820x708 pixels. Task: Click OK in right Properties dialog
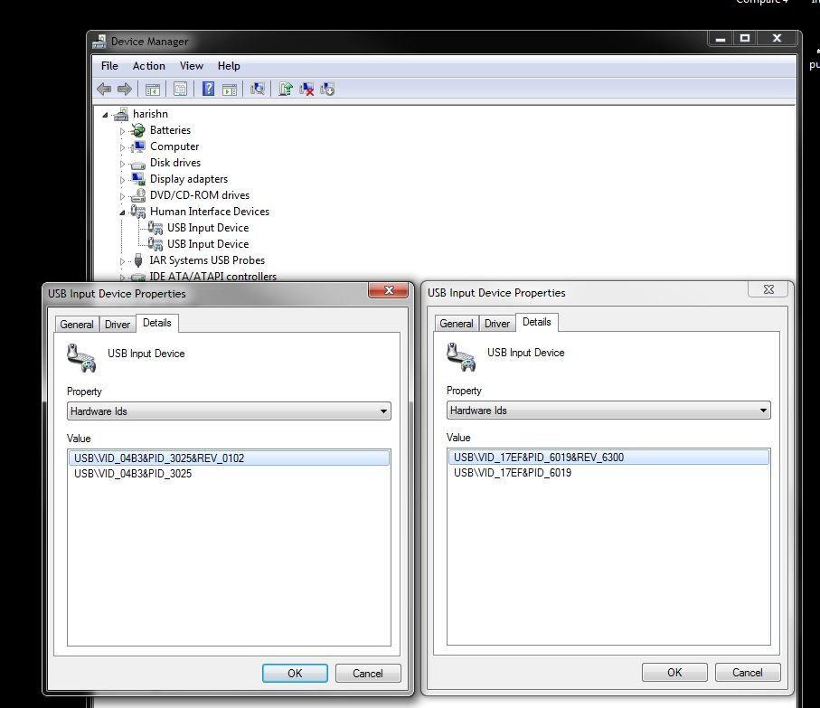tap(674, 672)
